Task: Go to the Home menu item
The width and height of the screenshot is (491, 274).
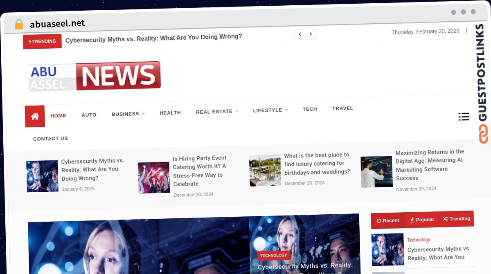Action: pos(58,116)
